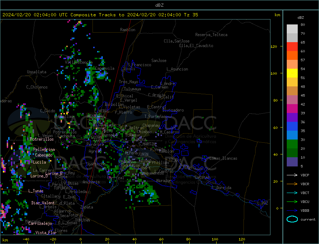Image resolution: width=319 pixels, height=244 pixels.
Task: Click the 'VBBB' legend label
Action: click(x=305, y=210)
